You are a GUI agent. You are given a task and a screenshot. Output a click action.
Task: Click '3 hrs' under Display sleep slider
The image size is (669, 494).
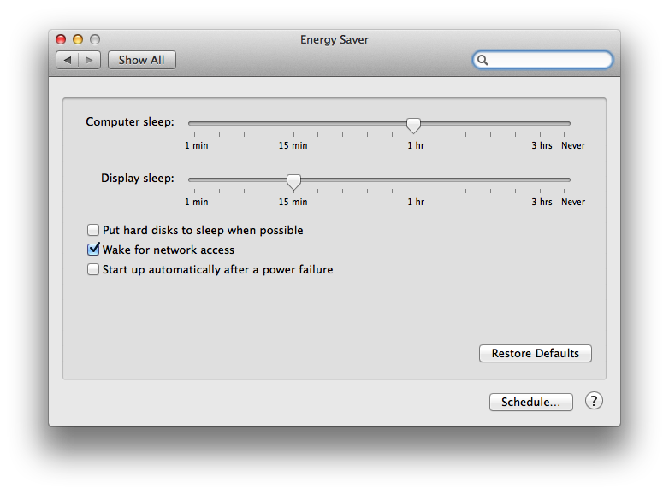[542, 202]
